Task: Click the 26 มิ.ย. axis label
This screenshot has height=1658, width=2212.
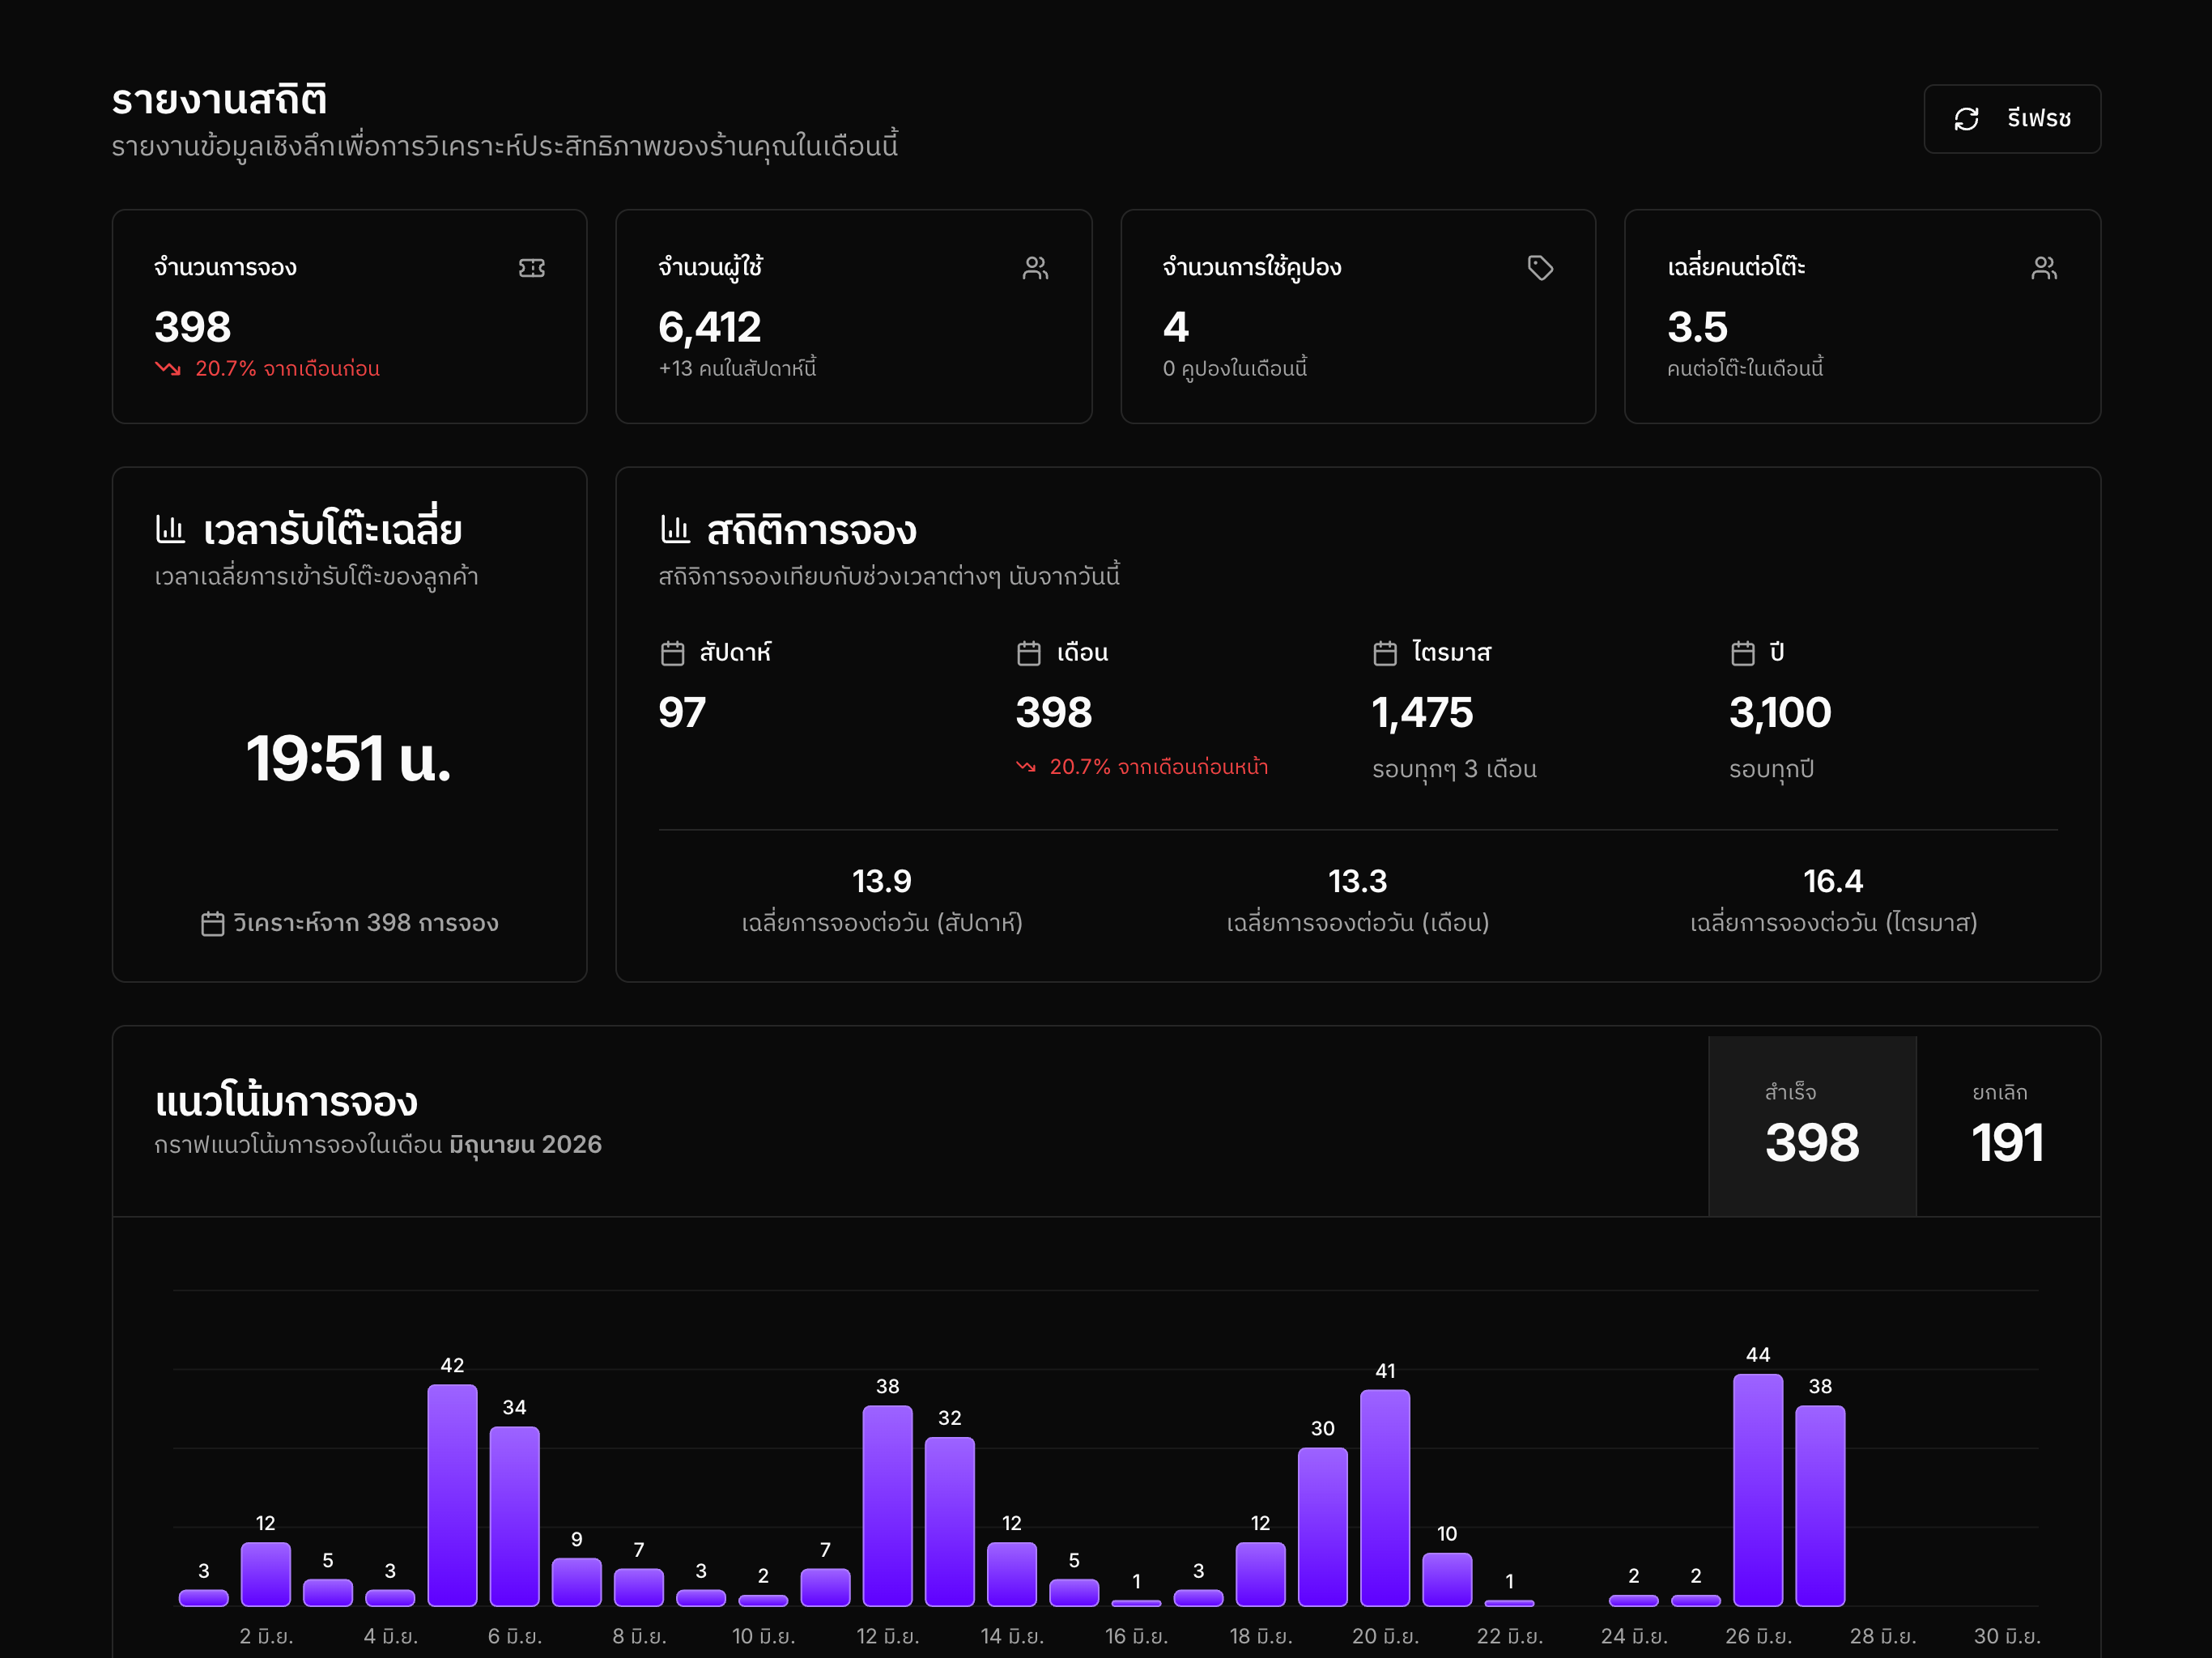Action: [1758, 1636]
